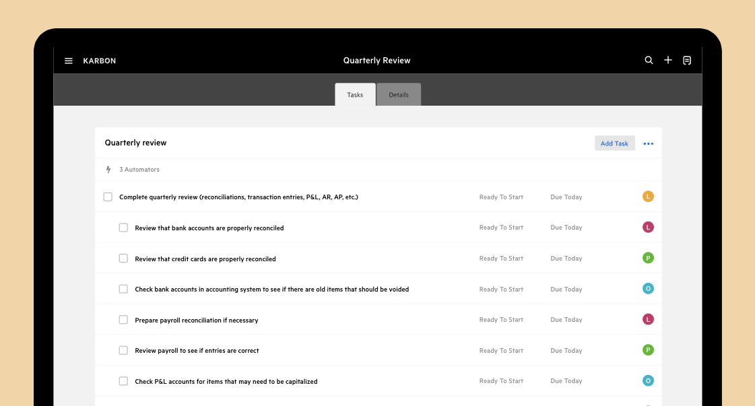Viewport: 755px width, 406px height.
Task: Check the Complete quarterly review task checkbox
Action: pos(108,197)
